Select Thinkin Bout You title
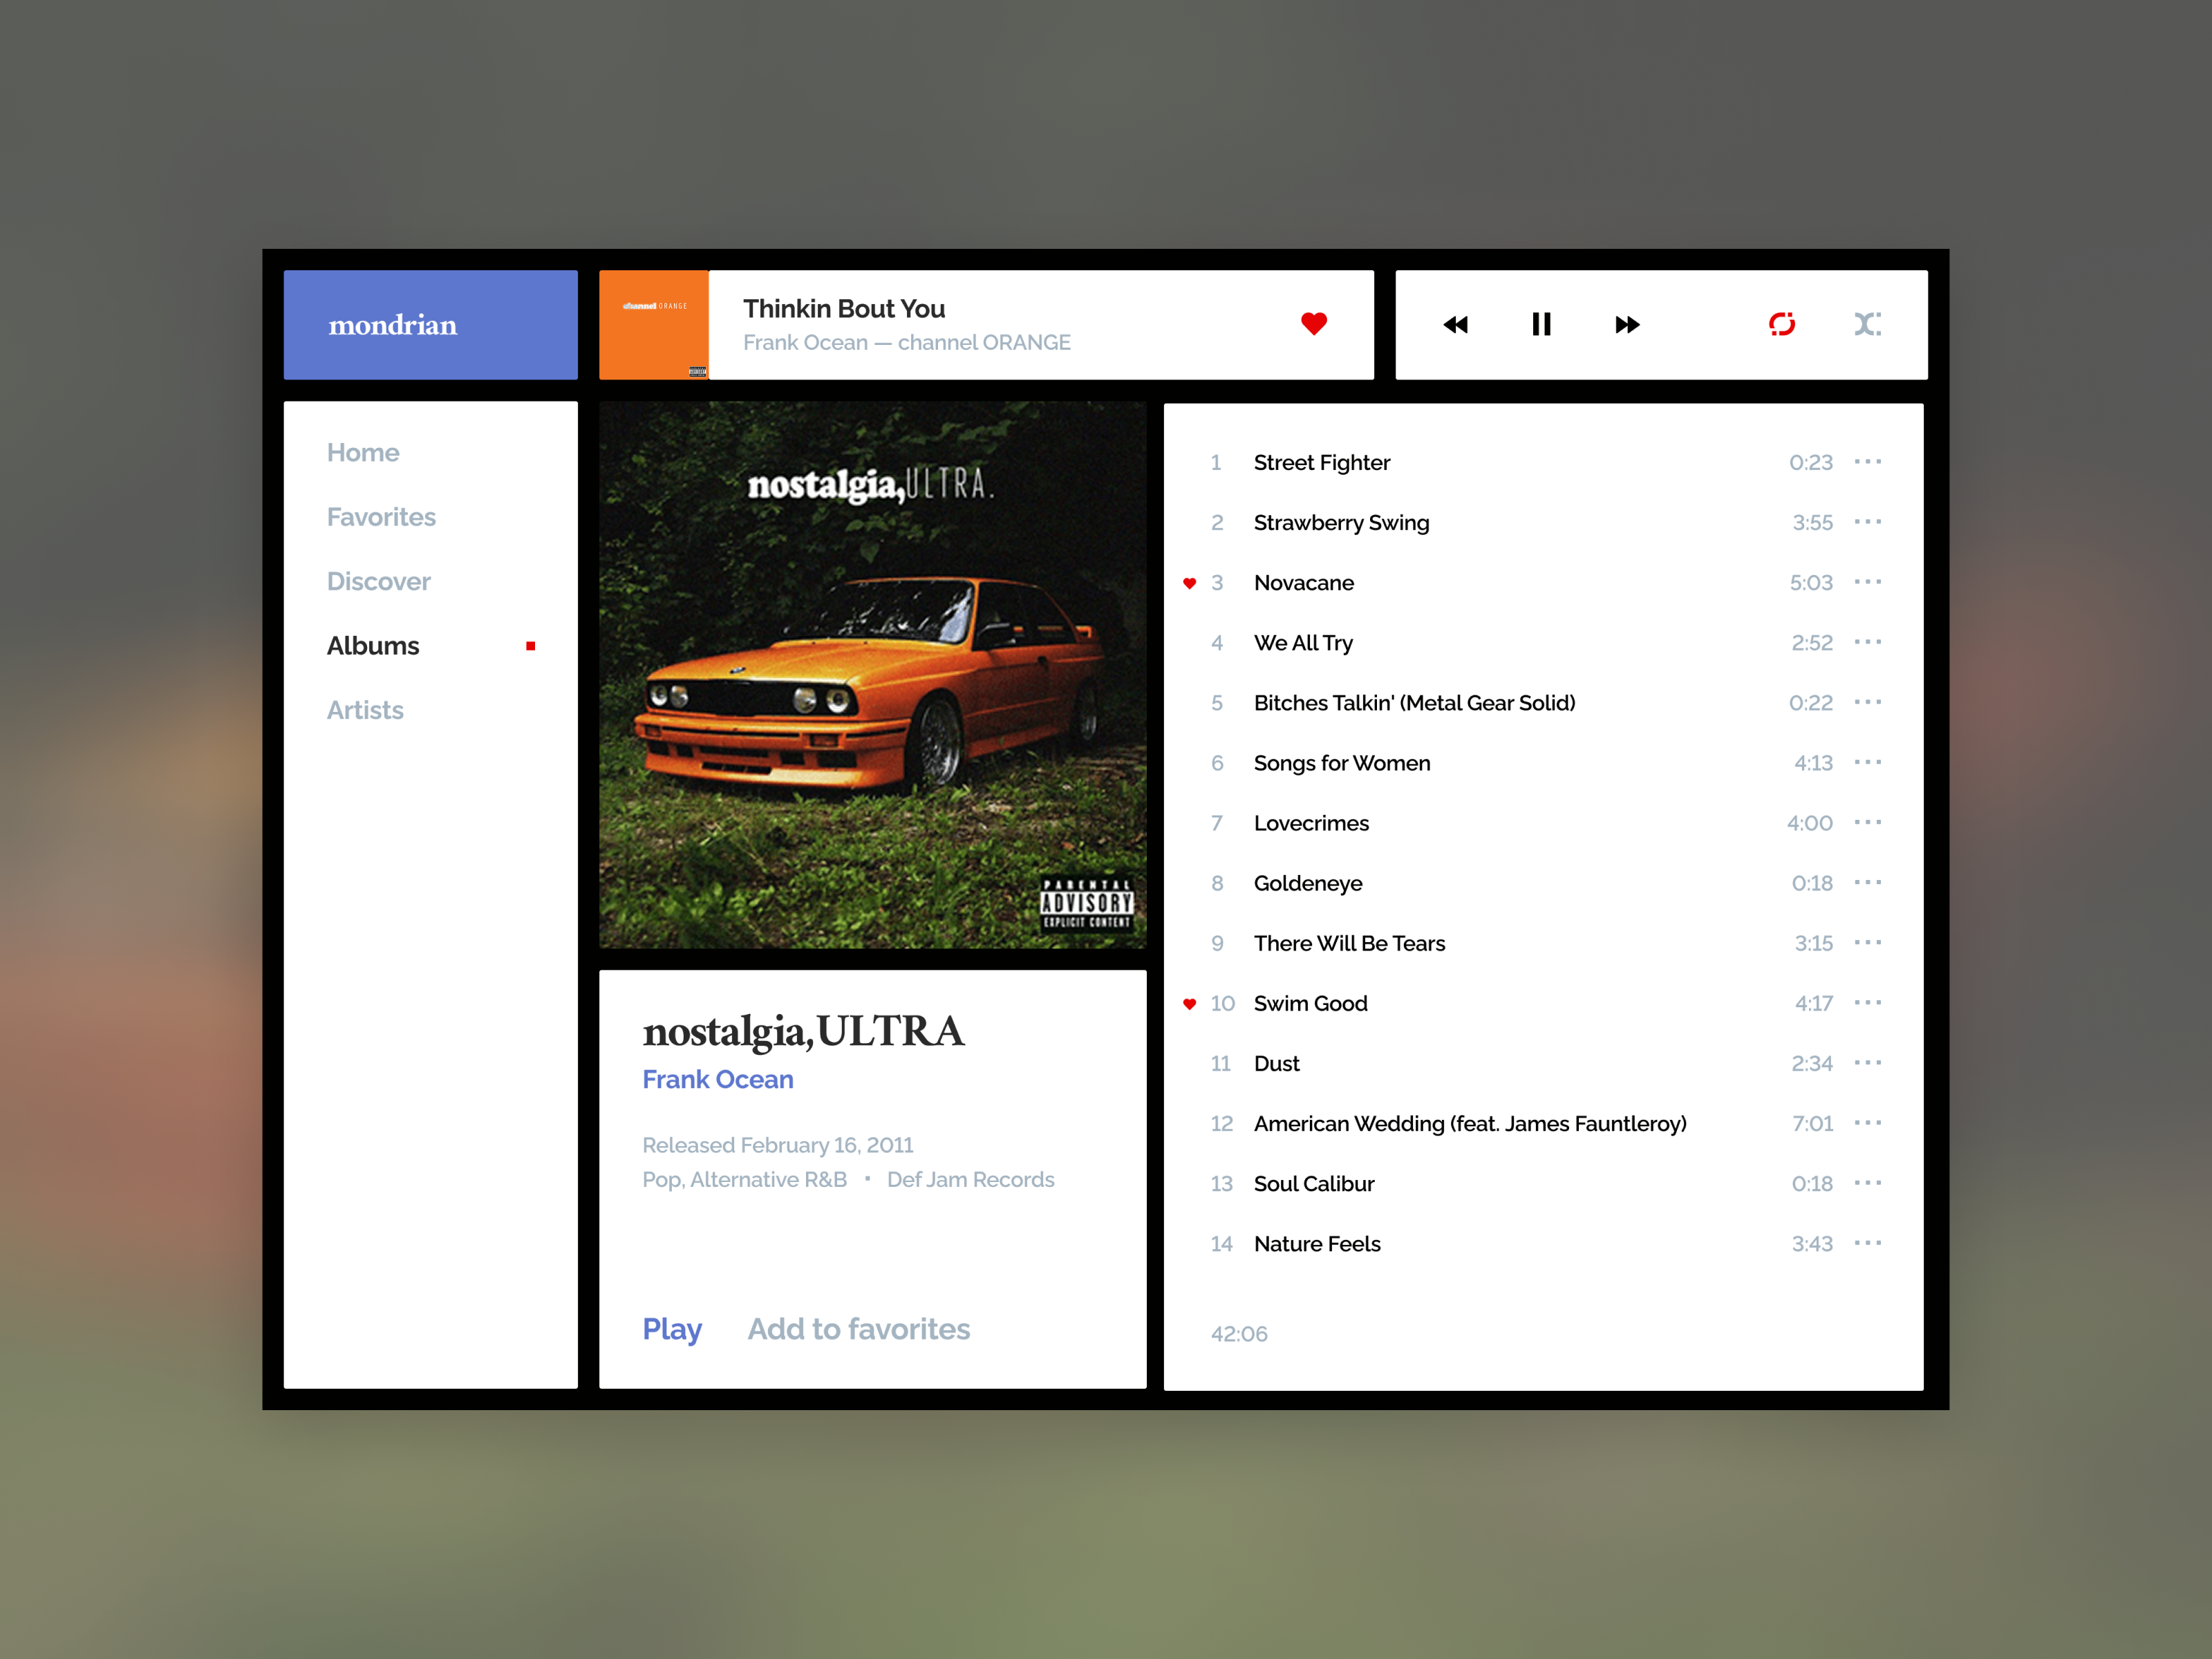Image resolution: width=2212 pixels, height=1659 pixels. tap(844, 309)
